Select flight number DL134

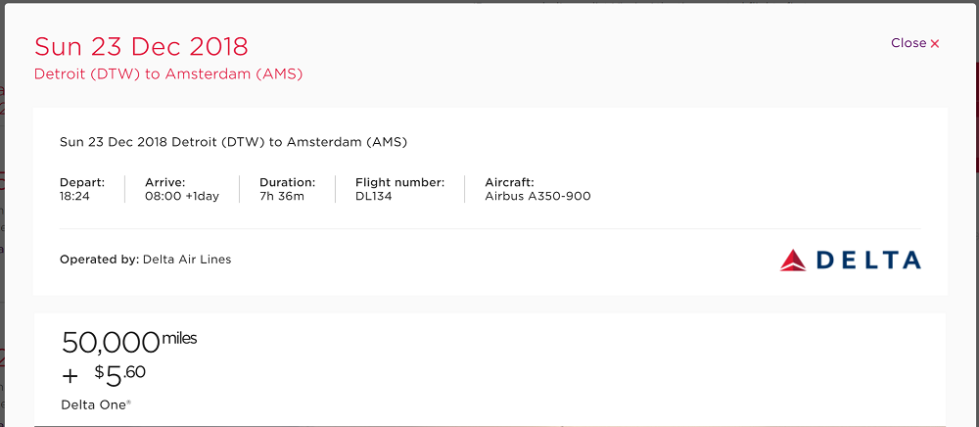pos(375,196)
